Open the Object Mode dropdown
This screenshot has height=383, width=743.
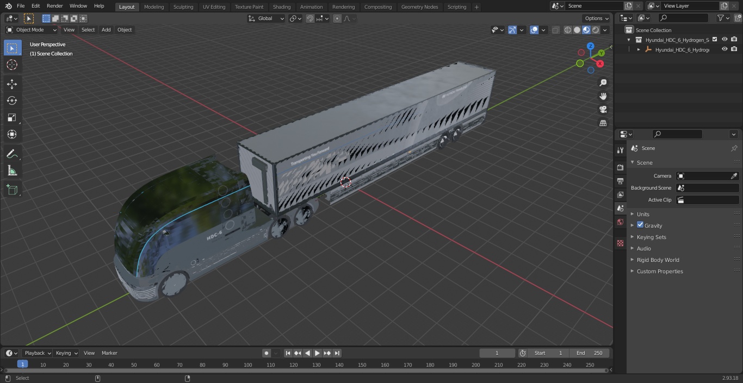click(32, 30)
